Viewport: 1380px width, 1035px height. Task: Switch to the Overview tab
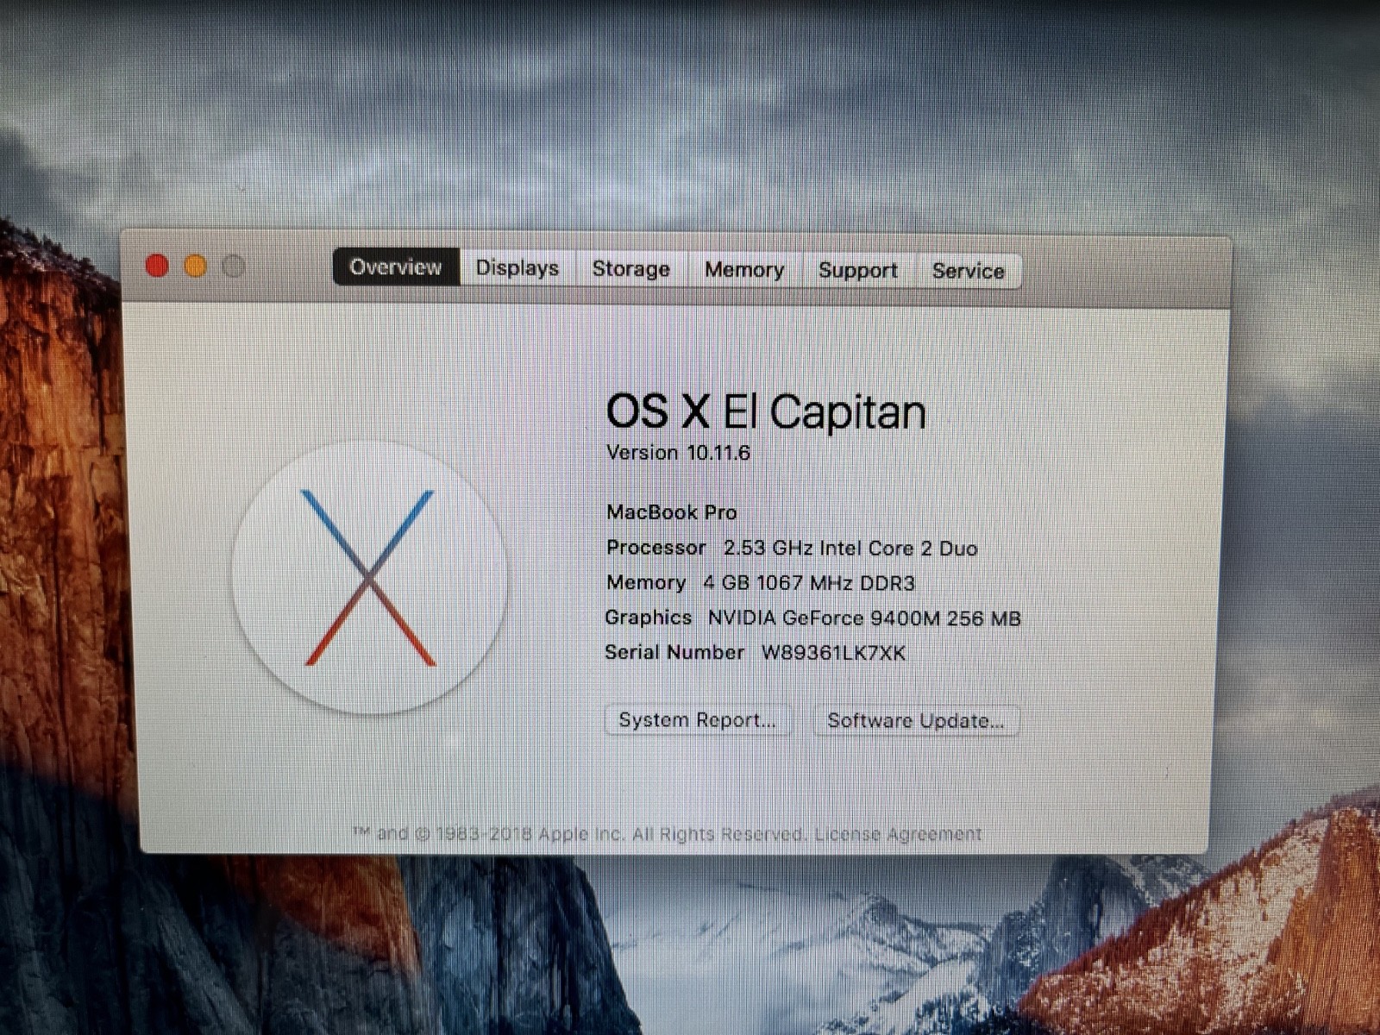(396, 267)
